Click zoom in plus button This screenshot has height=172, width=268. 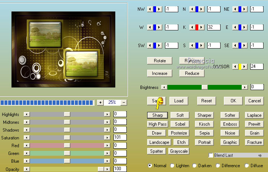[100, 102]
